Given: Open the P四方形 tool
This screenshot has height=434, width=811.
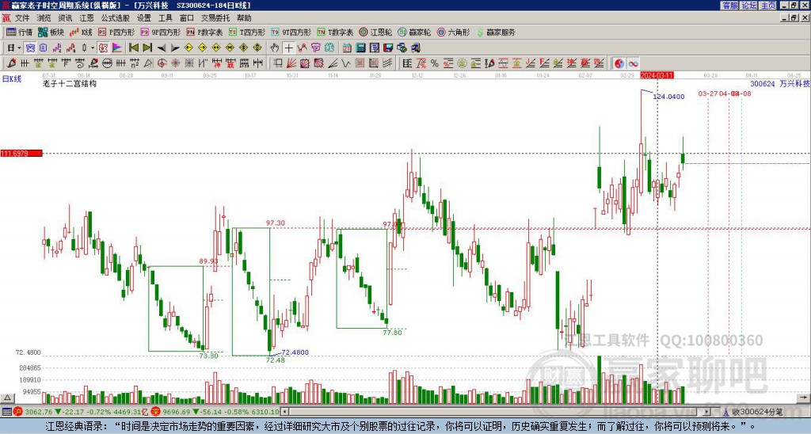Looking at the screenshot, I should point(116,32).
